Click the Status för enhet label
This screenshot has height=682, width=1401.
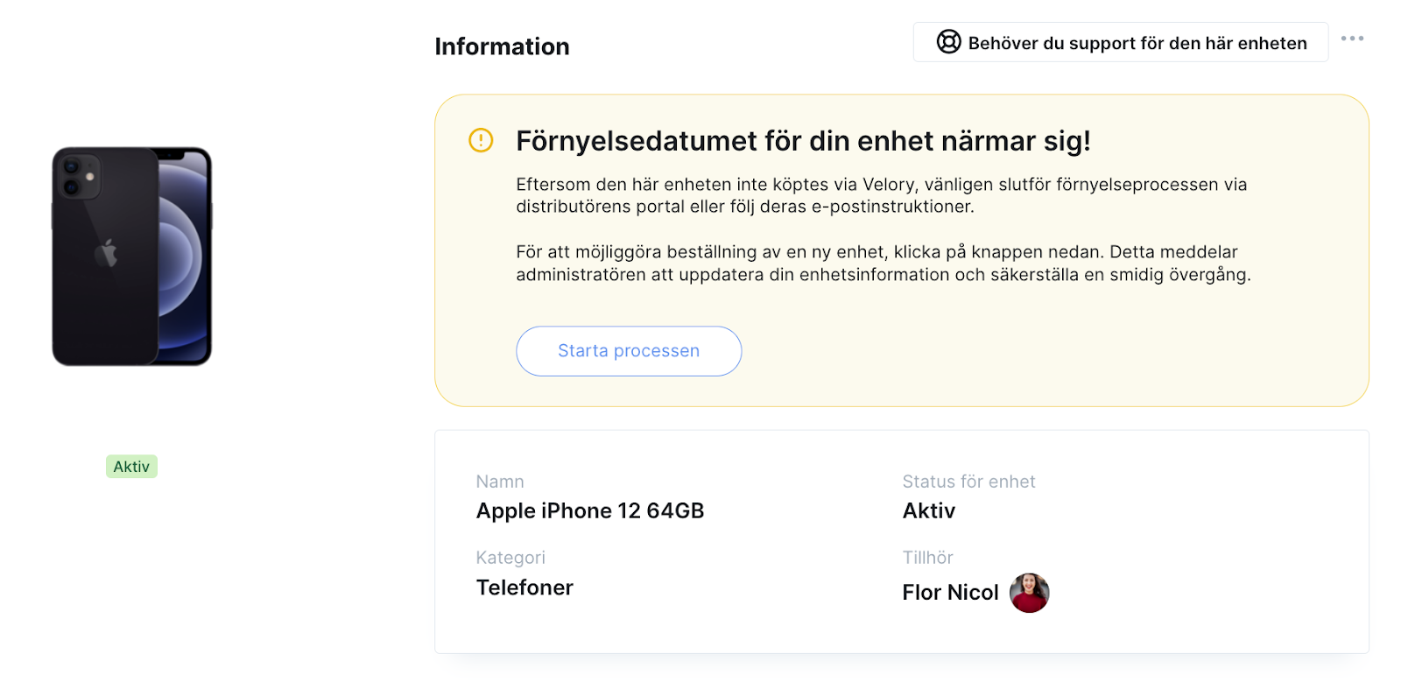tap(968, 482)
